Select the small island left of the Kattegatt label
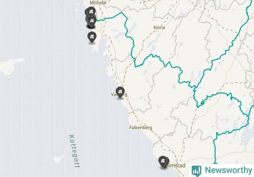The height and width of the screenshot is (177, 254). tap(59, 159)
